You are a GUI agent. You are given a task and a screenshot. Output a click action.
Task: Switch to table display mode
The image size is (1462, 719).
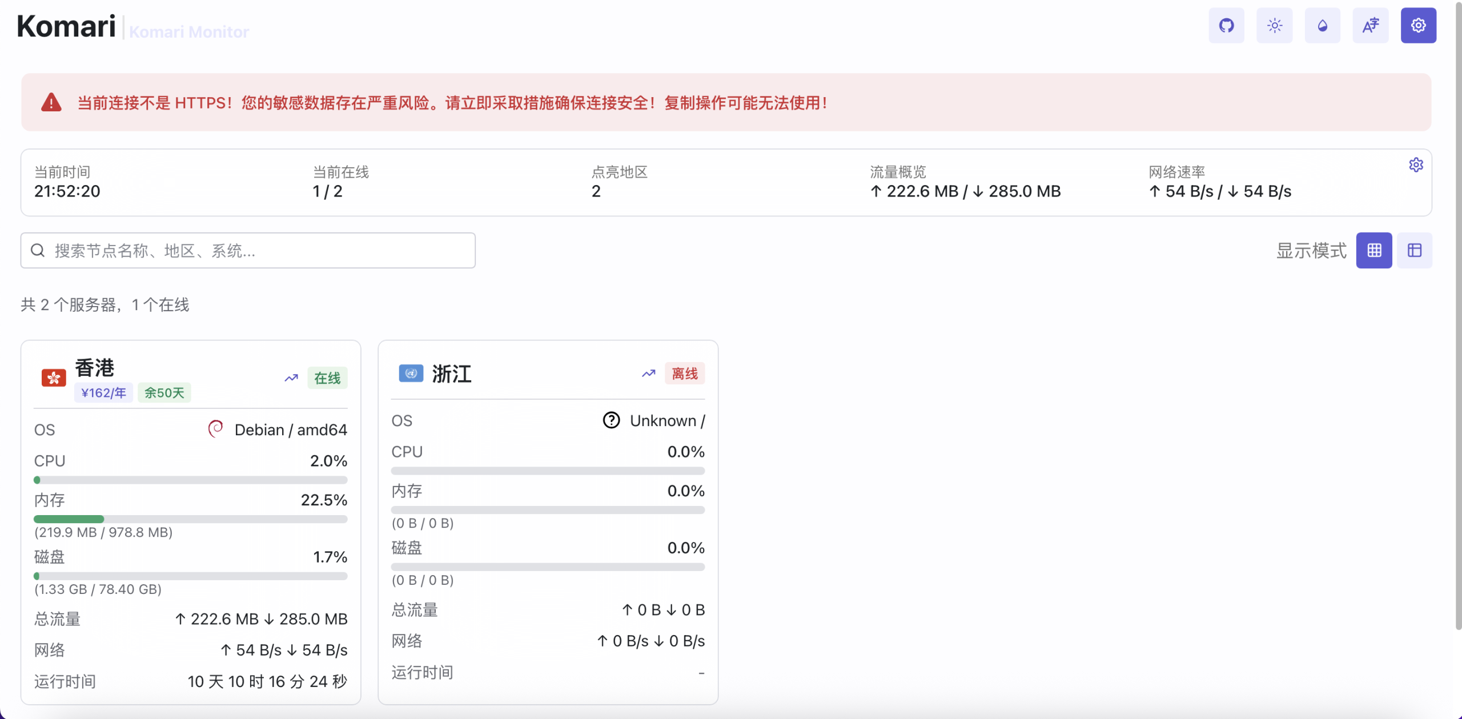click(1414, 250)
